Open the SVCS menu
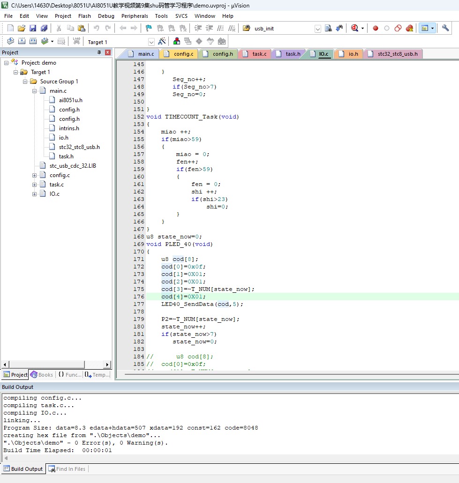Screen dimensions: 459x483 [x=181, y=16]
